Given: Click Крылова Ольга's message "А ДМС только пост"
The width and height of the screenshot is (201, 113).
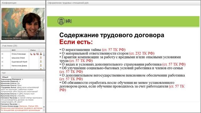Looking at the screenshot, I should point(18,94).
